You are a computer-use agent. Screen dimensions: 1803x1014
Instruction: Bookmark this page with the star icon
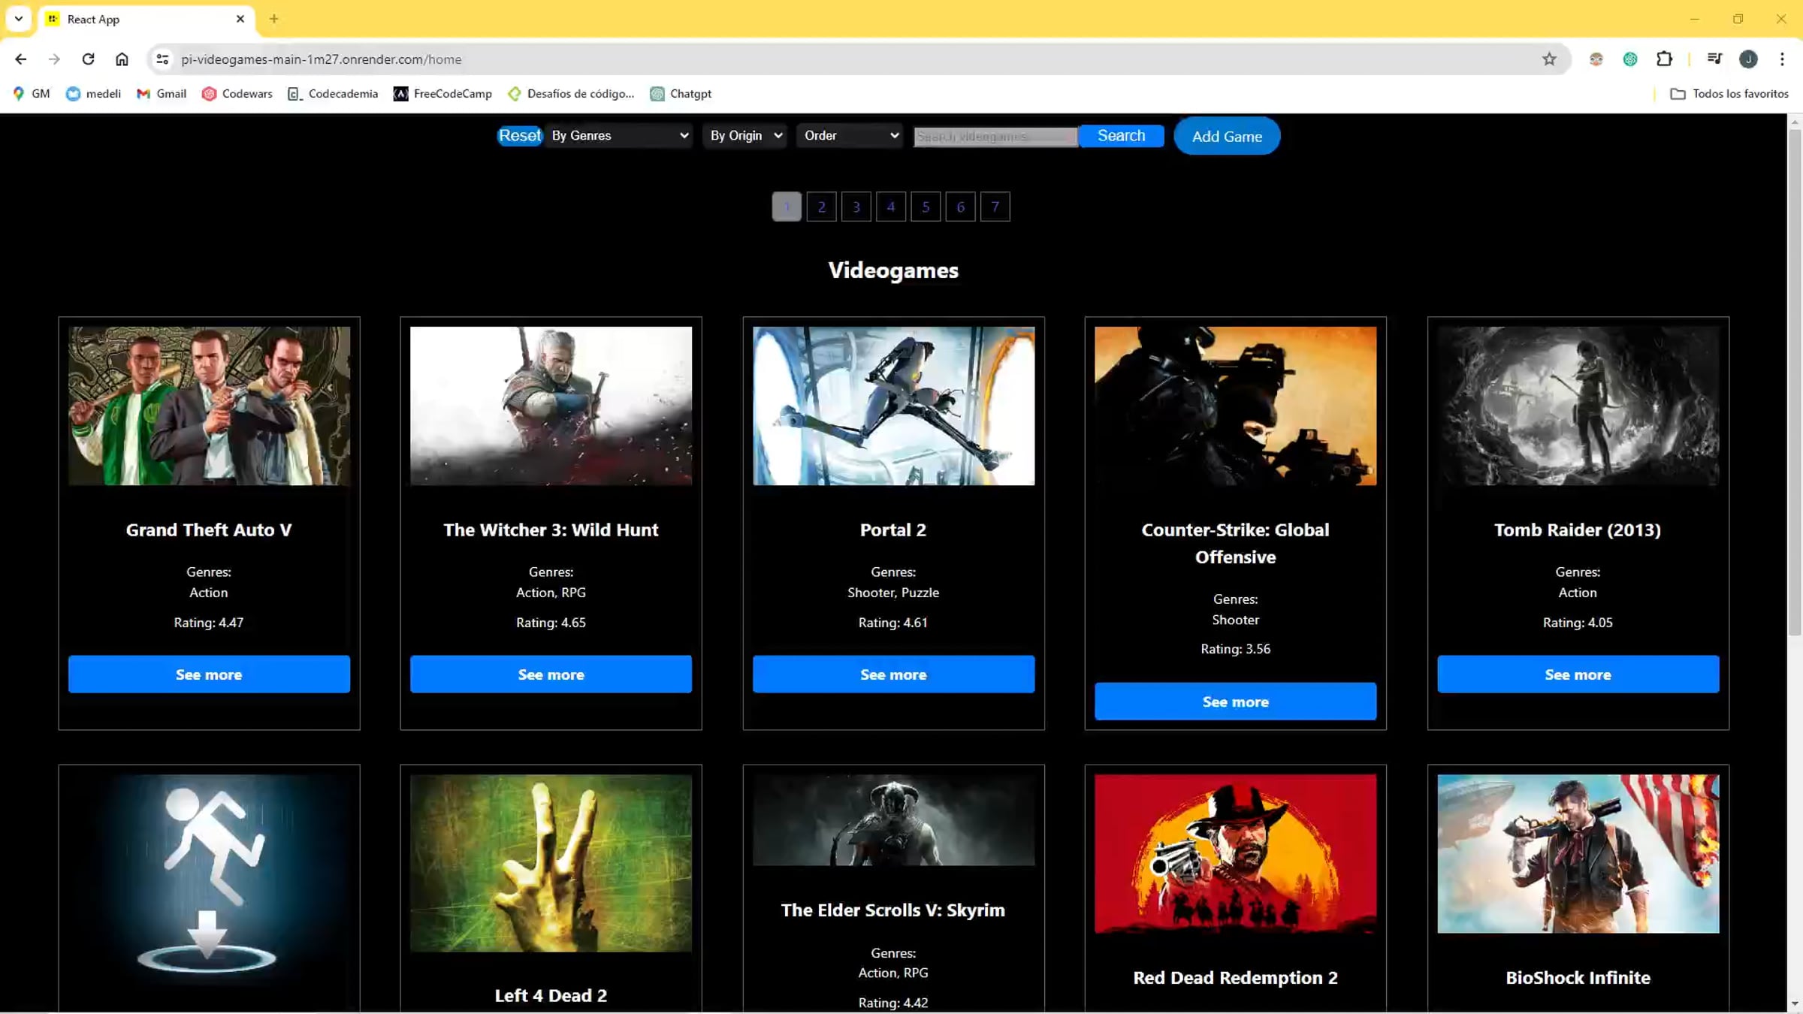[x=1549, y=59]
